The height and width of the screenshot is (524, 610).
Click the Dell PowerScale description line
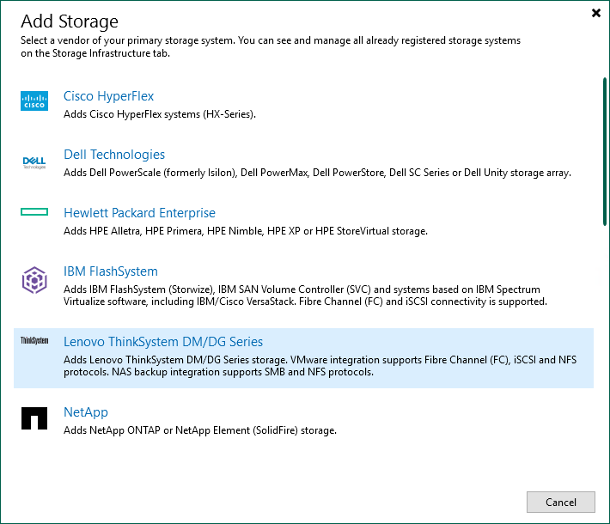[x=317, y=173]
